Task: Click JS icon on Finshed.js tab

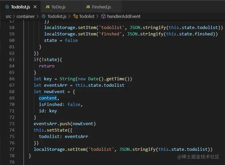Action: click(88, 7)
